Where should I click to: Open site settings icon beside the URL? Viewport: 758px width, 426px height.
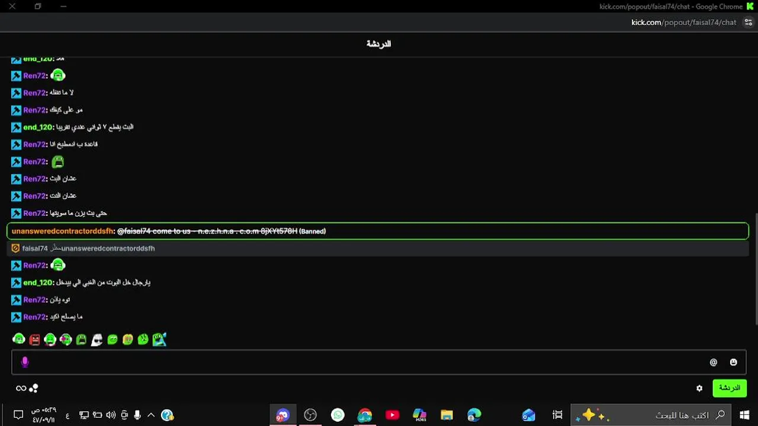coord(749,22)
